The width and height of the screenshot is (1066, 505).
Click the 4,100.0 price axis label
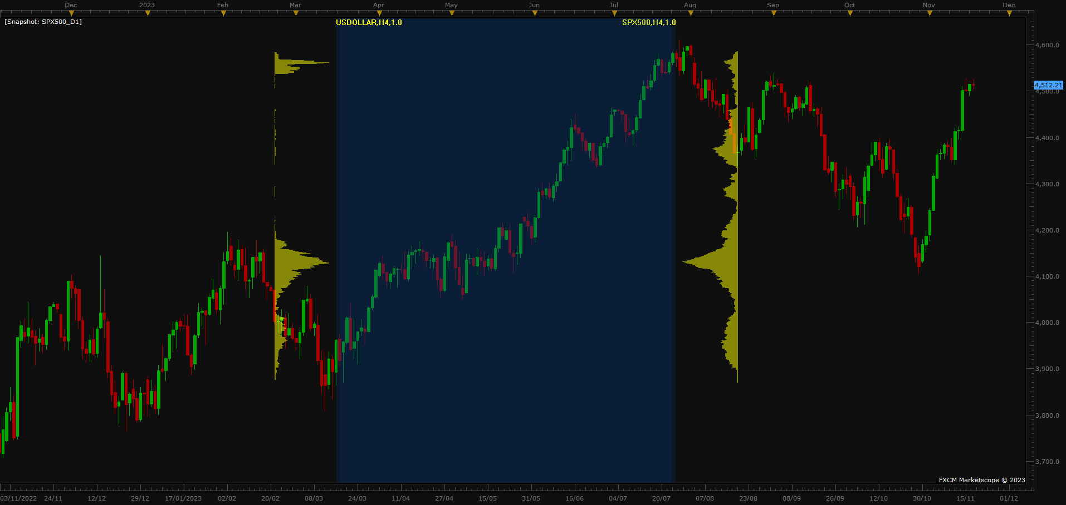point(1047,276)
